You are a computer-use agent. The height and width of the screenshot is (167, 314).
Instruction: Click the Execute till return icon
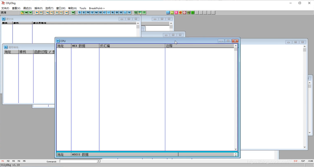[x=67, y=12]
